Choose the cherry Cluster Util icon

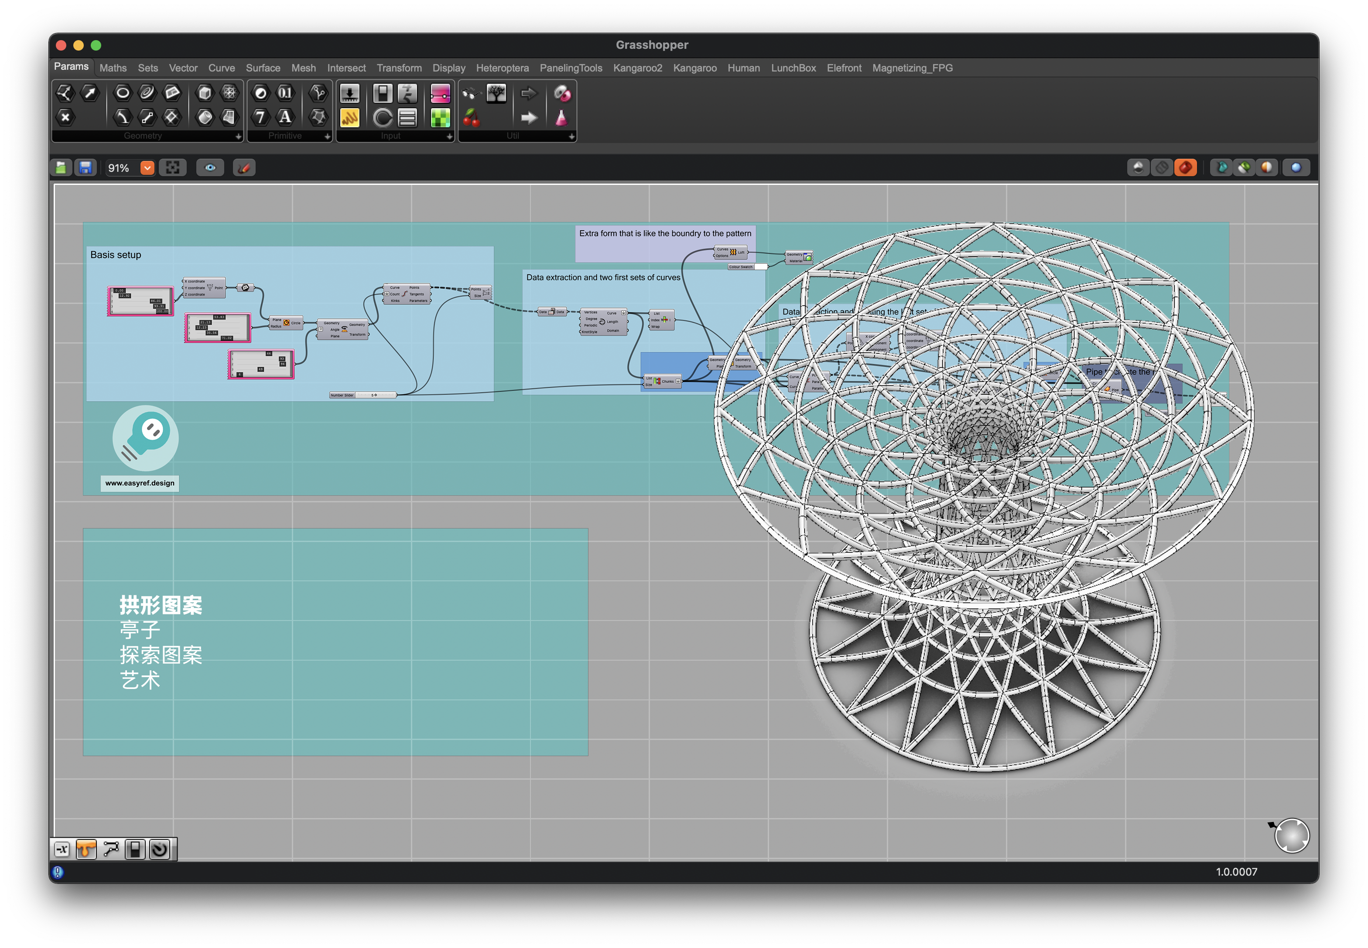pyautogui.click(x=471, y=118)
